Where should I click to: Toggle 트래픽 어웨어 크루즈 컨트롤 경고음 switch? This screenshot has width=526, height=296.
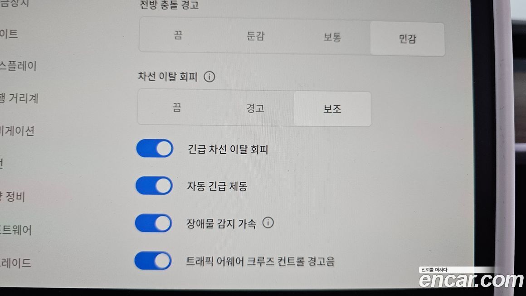point(153,261)
